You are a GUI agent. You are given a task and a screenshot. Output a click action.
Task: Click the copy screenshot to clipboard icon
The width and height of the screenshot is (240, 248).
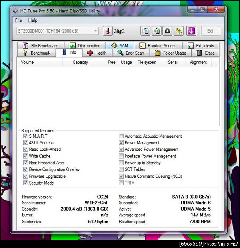pyautogui.click(x=156, y=31)
